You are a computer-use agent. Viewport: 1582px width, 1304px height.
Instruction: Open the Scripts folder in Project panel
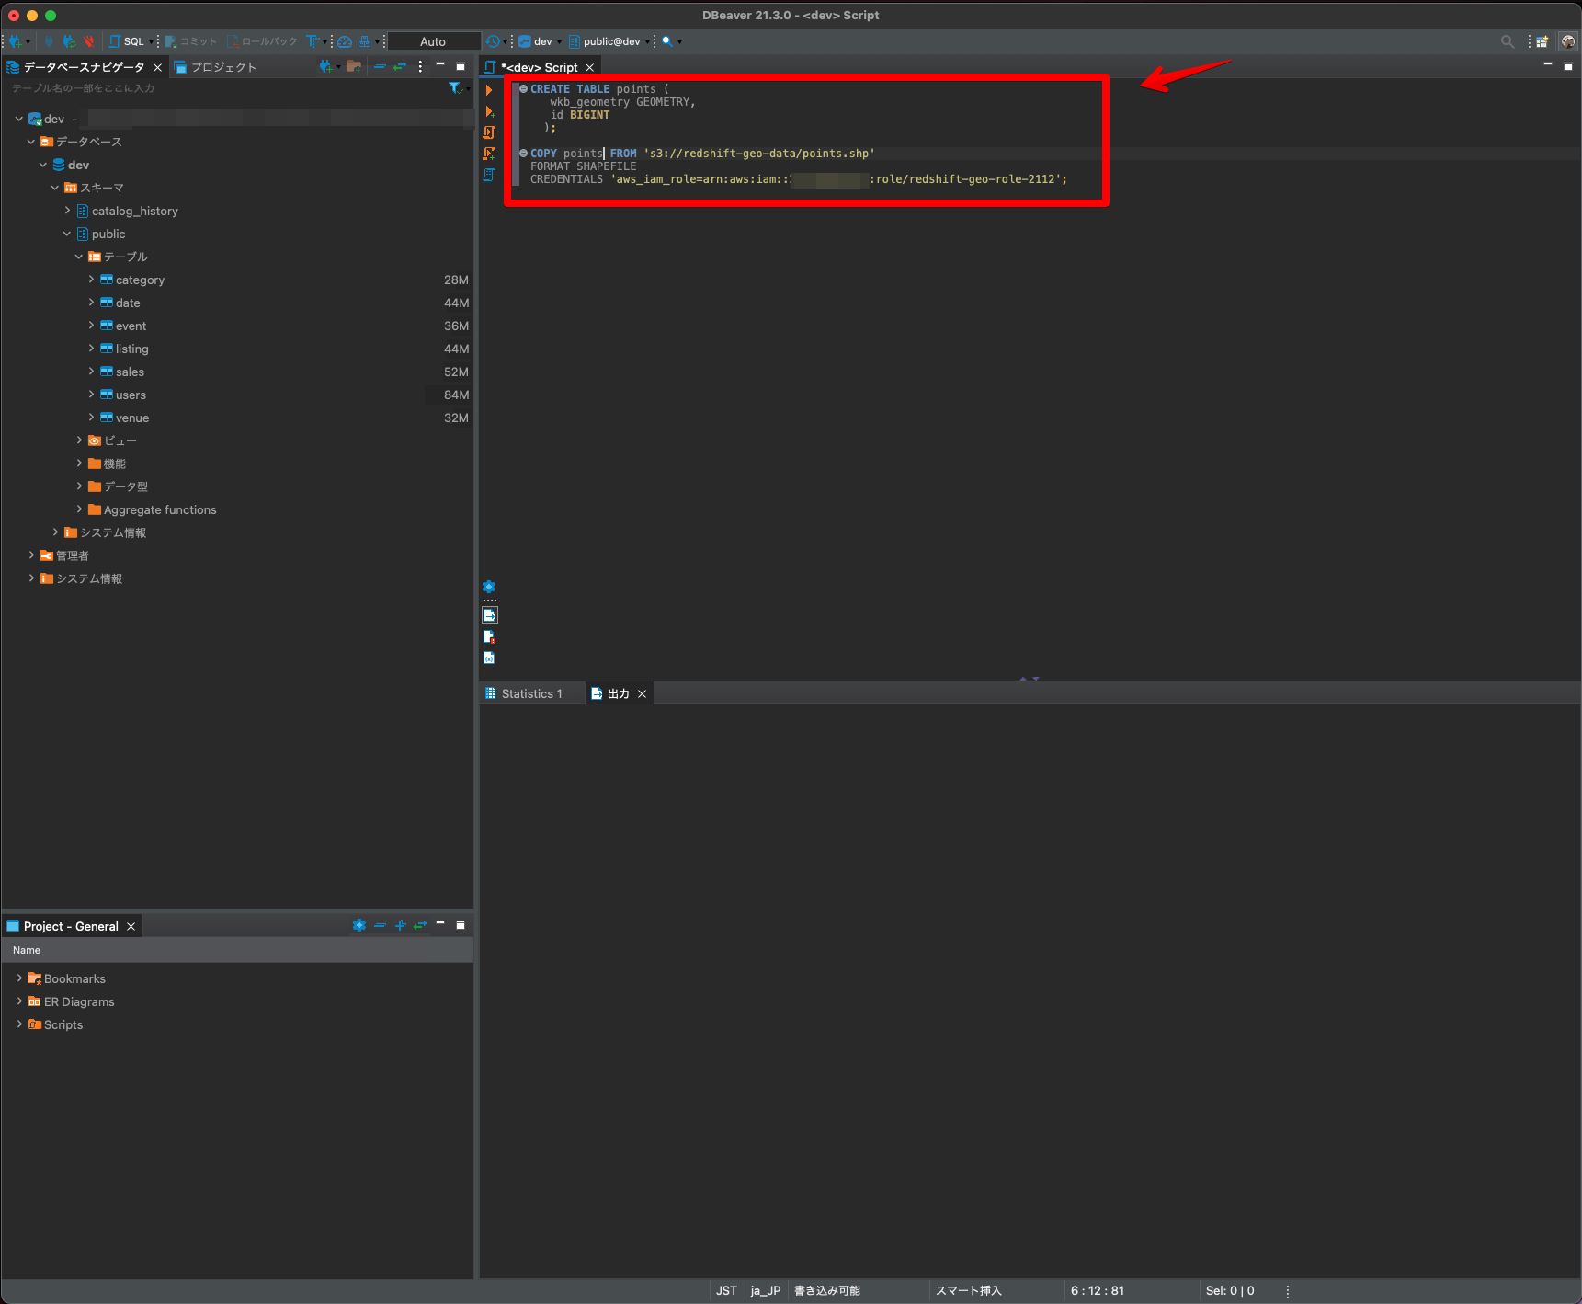click(61, 1024)
